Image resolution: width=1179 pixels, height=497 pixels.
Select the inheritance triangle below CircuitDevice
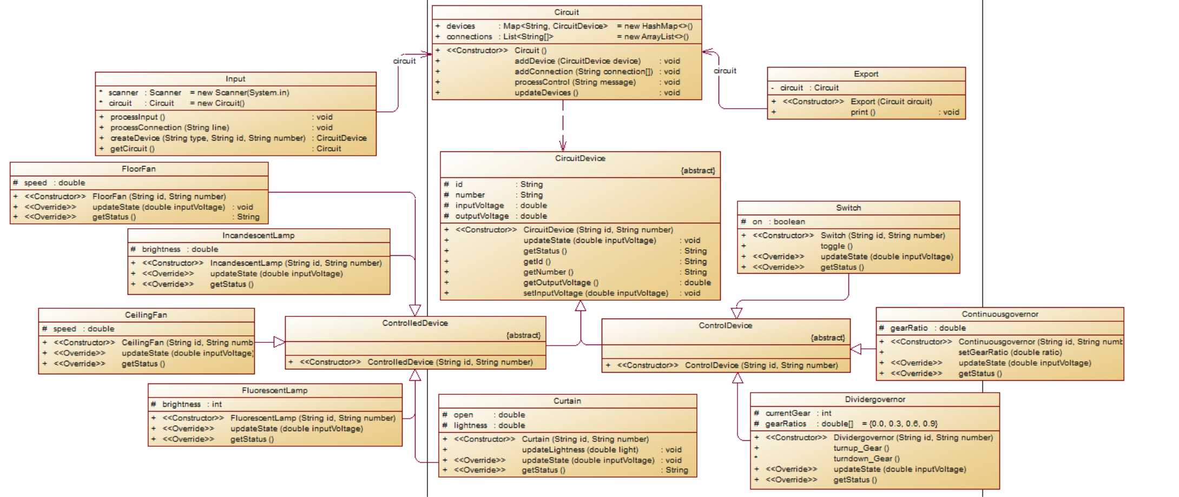[x=581, y=306]
